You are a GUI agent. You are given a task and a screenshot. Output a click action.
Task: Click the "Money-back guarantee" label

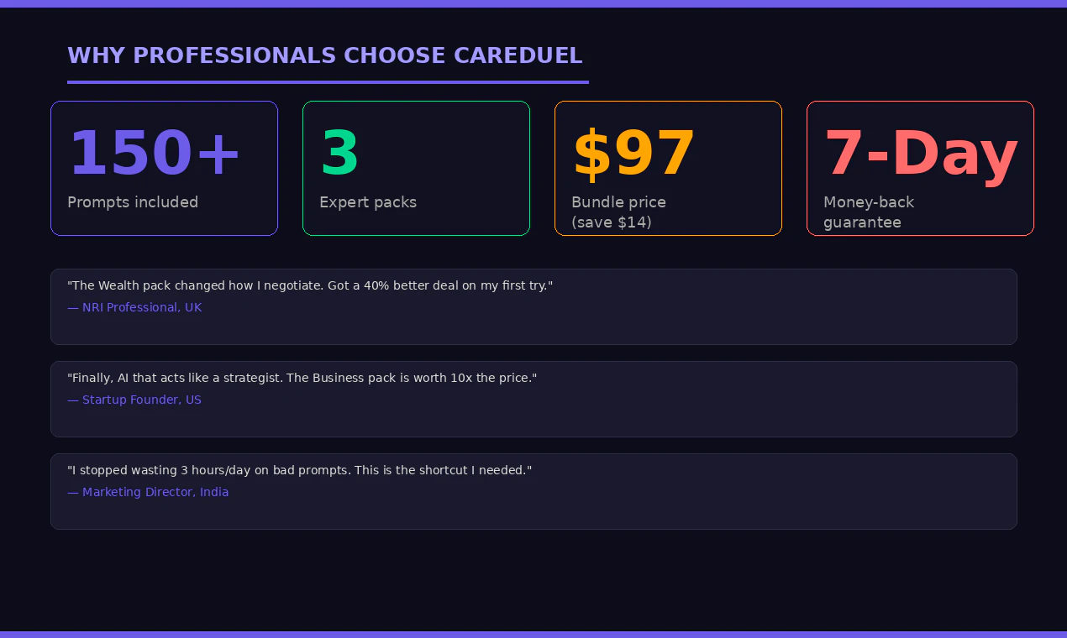click(869, 212)
